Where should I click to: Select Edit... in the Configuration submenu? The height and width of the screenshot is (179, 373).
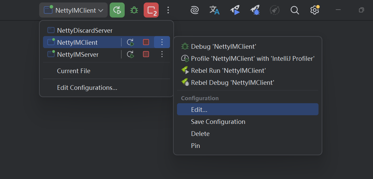(199, 110)
